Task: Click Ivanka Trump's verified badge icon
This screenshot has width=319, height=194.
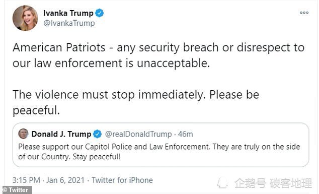Action: (x=100, y=13)
